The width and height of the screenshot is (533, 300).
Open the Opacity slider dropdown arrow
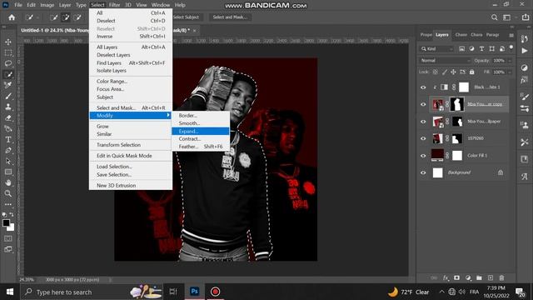(x=510, y=61)
